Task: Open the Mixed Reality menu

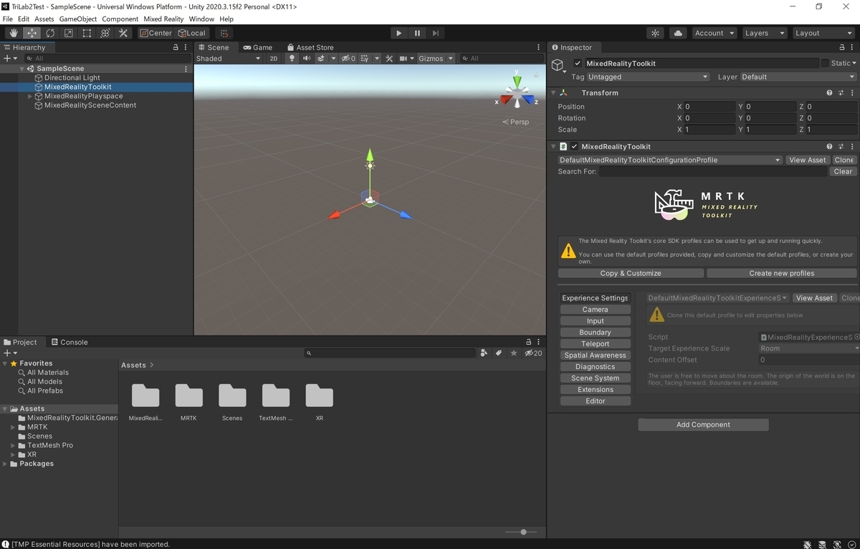Action: click(x=163, y=19)
